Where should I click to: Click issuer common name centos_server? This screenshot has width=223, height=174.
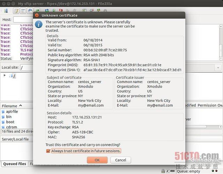coord(159,82)
